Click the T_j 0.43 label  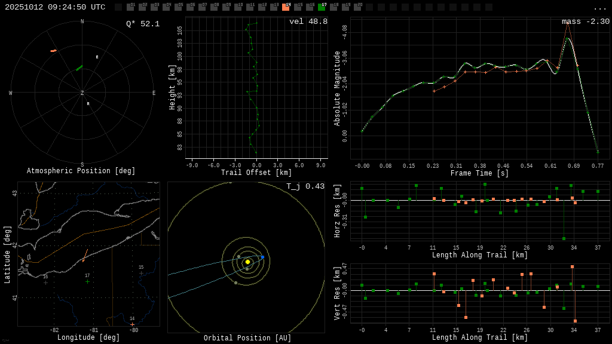tap(305, 186)
